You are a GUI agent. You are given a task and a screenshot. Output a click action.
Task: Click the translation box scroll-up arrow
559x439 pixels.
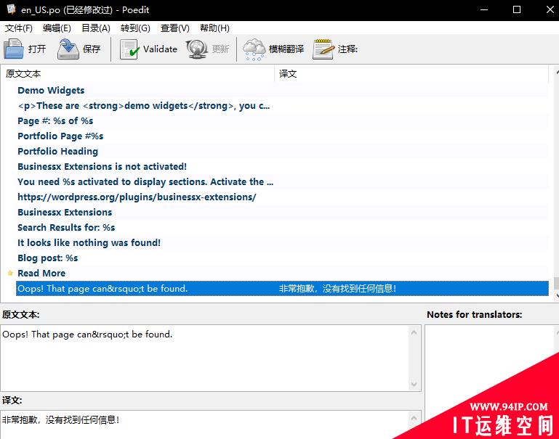coord(414,418)
